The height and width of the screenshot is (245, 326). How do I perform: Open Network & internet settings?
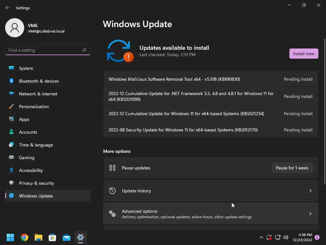click(48, 94)
